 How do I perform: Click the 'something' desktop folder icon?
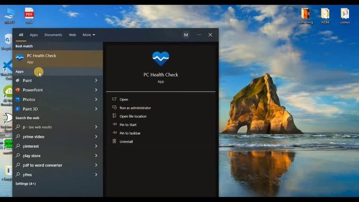point(305,16)
